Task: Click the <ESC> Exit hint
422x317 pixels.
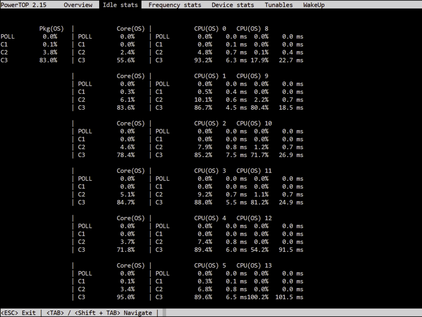Action: pos(18,313)
